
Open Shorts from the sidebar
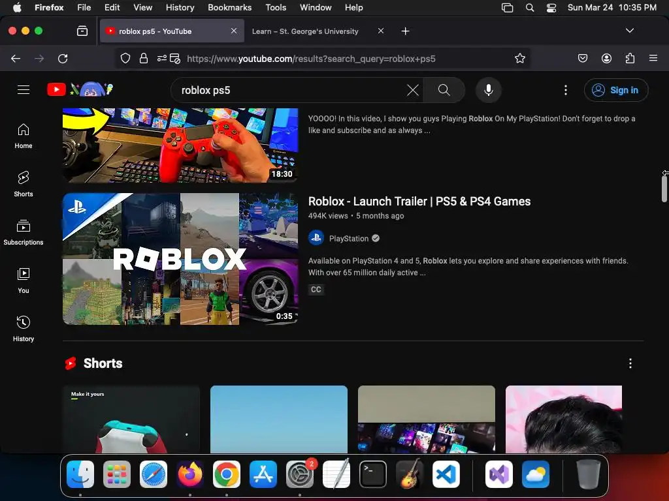tap(24, 184)
